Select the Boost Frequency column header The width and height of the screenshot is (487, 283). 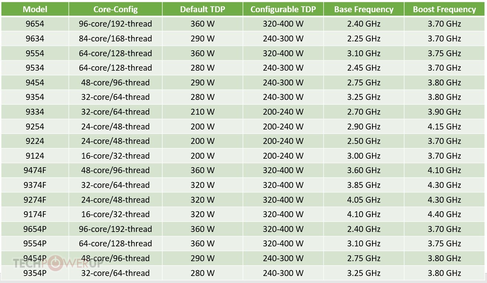point(444,9)
